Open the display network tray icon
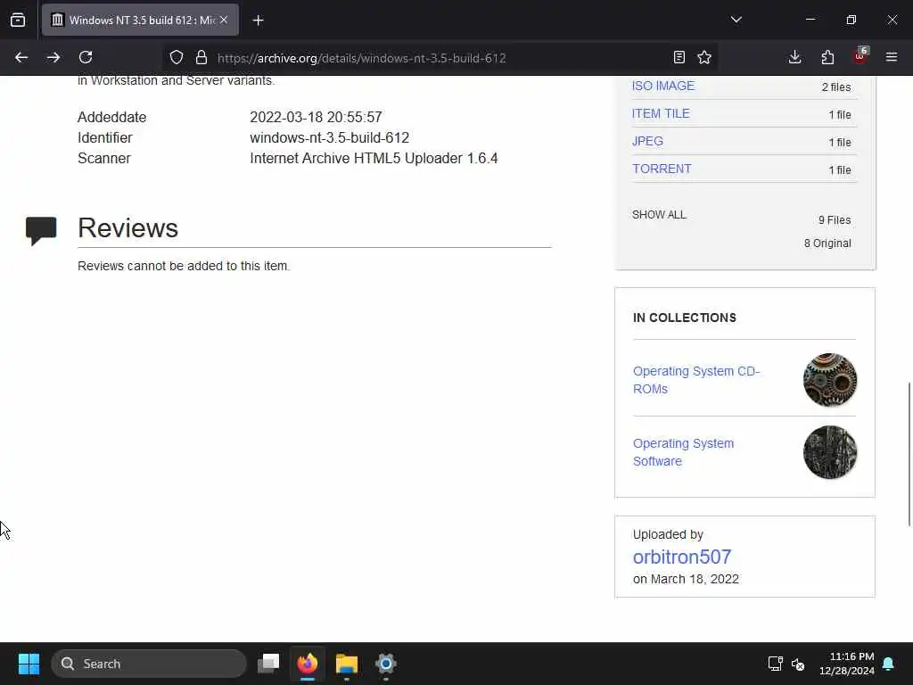This screenshot has height=685, width=913. 775,664
